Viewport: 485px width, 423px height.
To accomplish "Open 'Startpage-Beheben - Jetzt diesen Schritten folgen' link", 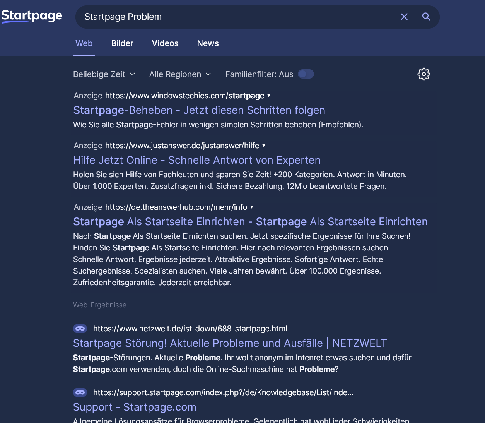I will point(199,110).
